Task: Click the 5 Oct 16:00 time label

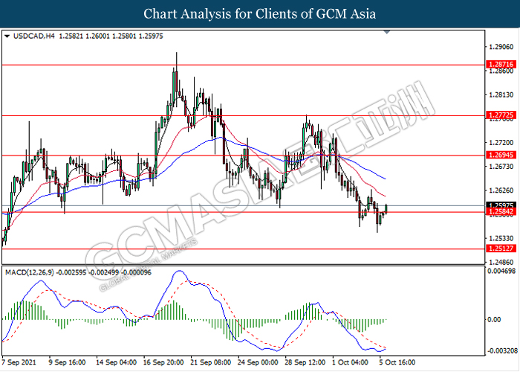Action: click(x=397, y=362)
